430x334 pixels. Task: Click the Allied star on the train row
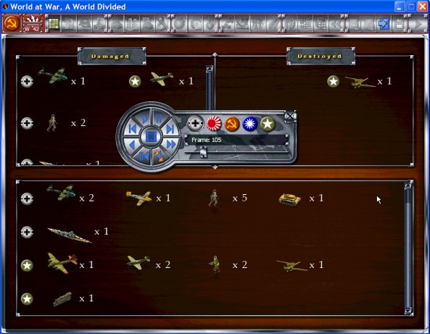(x=27, y=298)
